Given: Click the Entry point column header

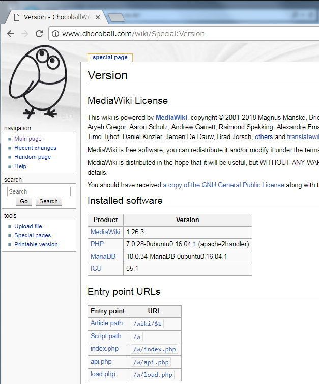Looking at the screenshot, I should pos(108,311).
